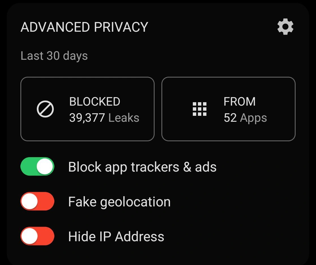This screenshot has width=316, height=265.
Task: Tap the "FROM" heading text
Action: (239, 102)
